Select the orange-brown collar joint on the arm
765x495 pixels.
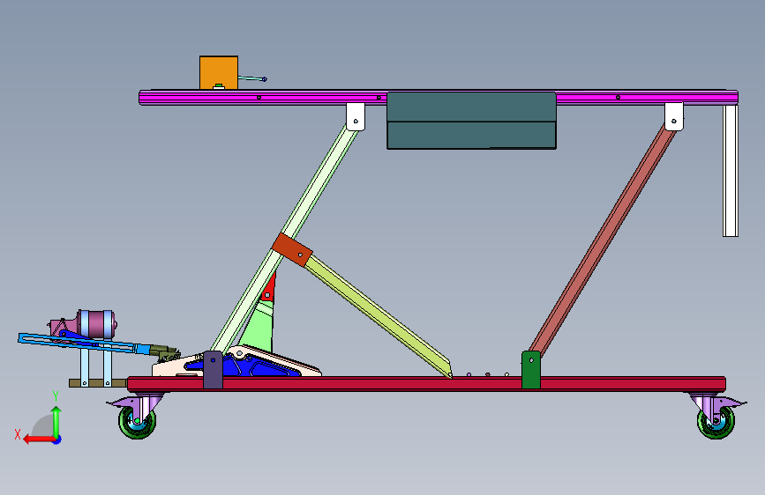click(x=292, y=249)
